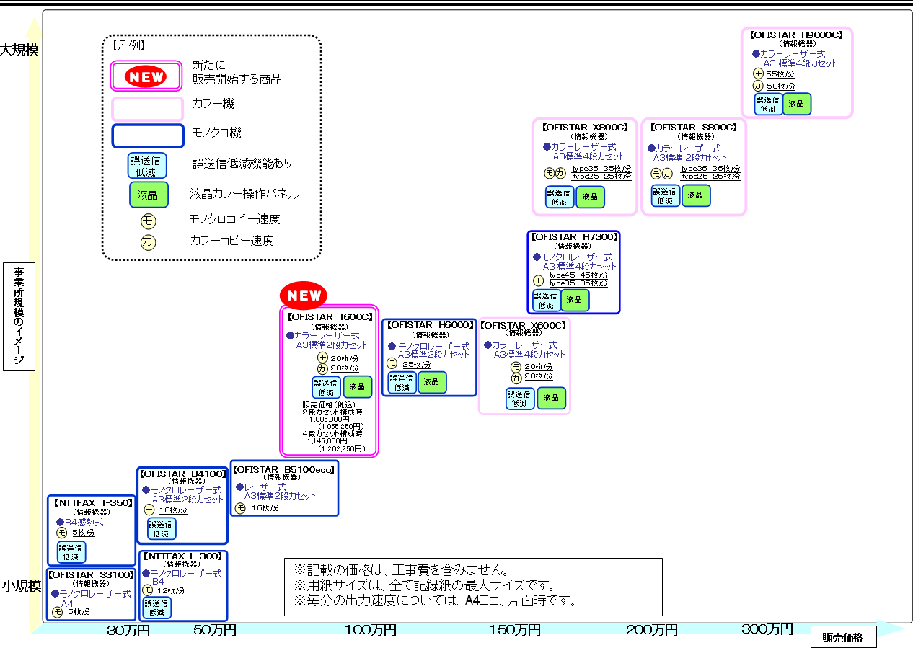Click the 誤送信低減機能あり legend description

243,164
